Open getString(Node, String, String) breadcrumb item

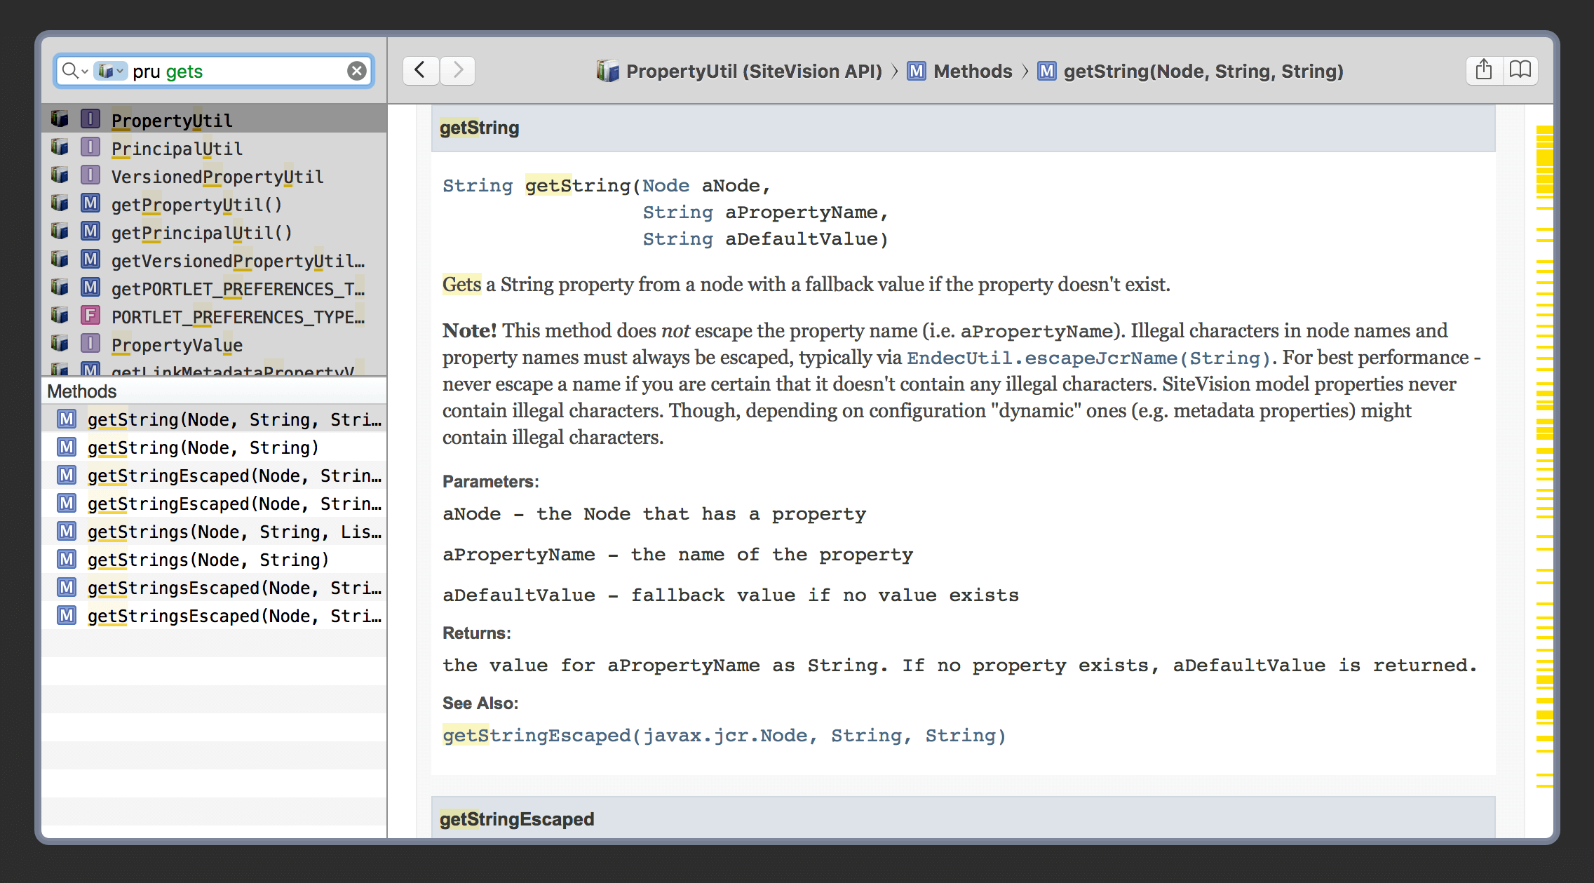(x=1203, y=71)
